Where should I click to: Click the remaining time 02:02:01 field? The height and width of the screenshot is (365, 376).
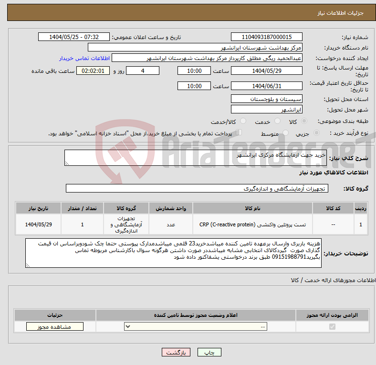pyautogui.click(x=93, y=71)
